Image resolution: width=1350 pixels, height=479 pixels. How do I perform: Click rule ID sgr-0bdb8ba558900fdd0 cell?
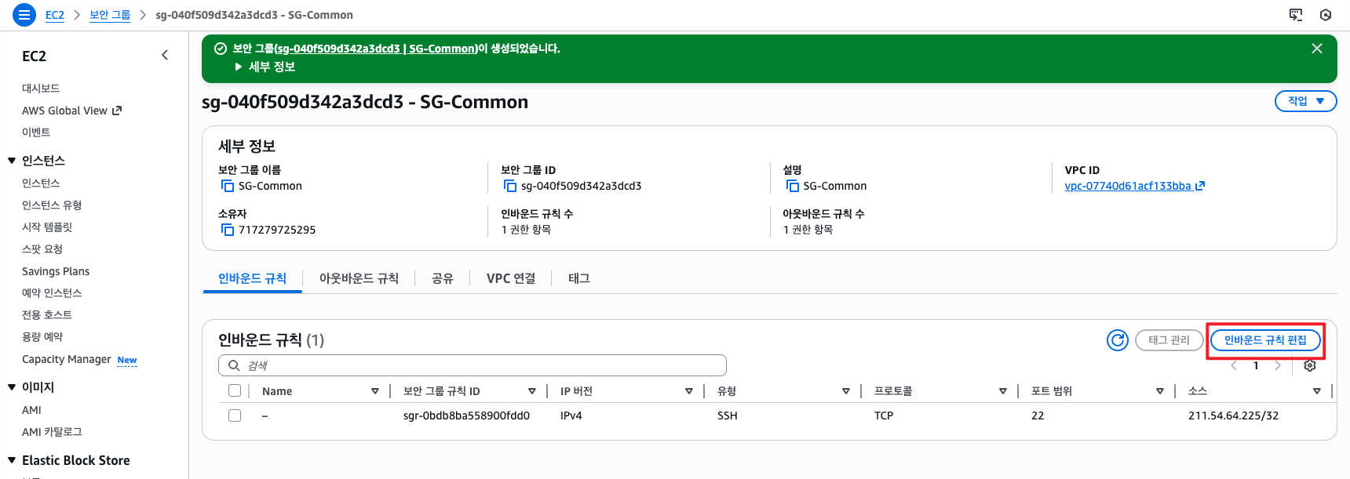click(x=466, y=415)
